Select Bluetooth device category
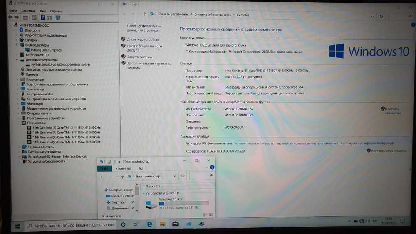Screen dimensions: 416x234 (x=32, y=30)
